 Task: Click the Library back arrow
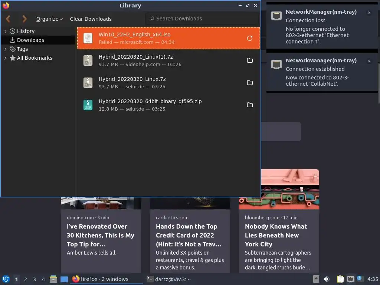[8, 19]
